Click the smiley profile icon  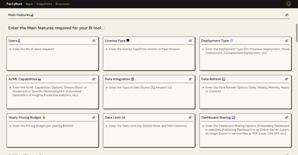click(x=288, y=4)
